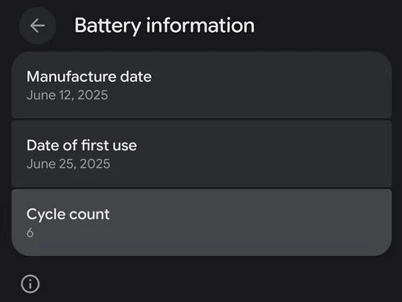Click the word "Battery" in the title
402x302 pixels.
[107, 26]
